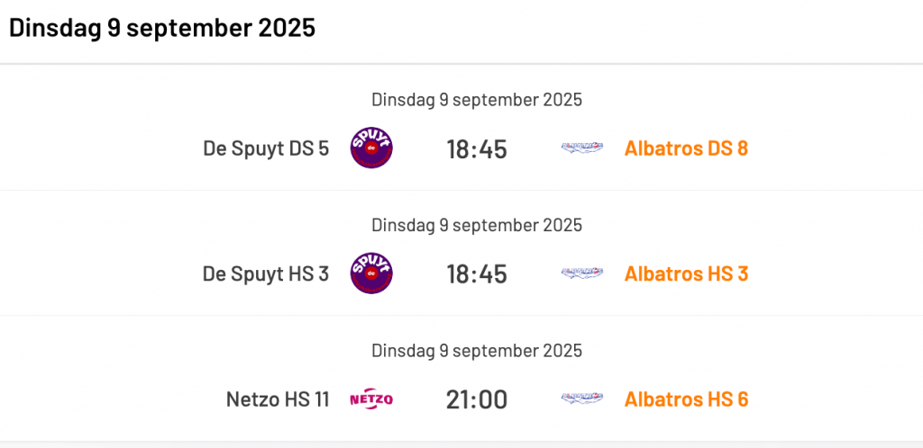Open the Albatros DS 8 team link
Viewport: 923px width, 448px height.
[686, 148]
